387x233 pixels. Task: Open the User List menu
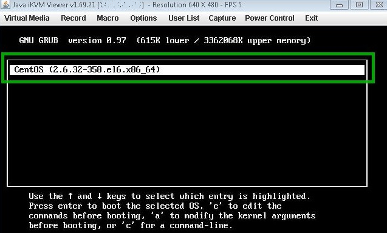[x=184, y=18]
